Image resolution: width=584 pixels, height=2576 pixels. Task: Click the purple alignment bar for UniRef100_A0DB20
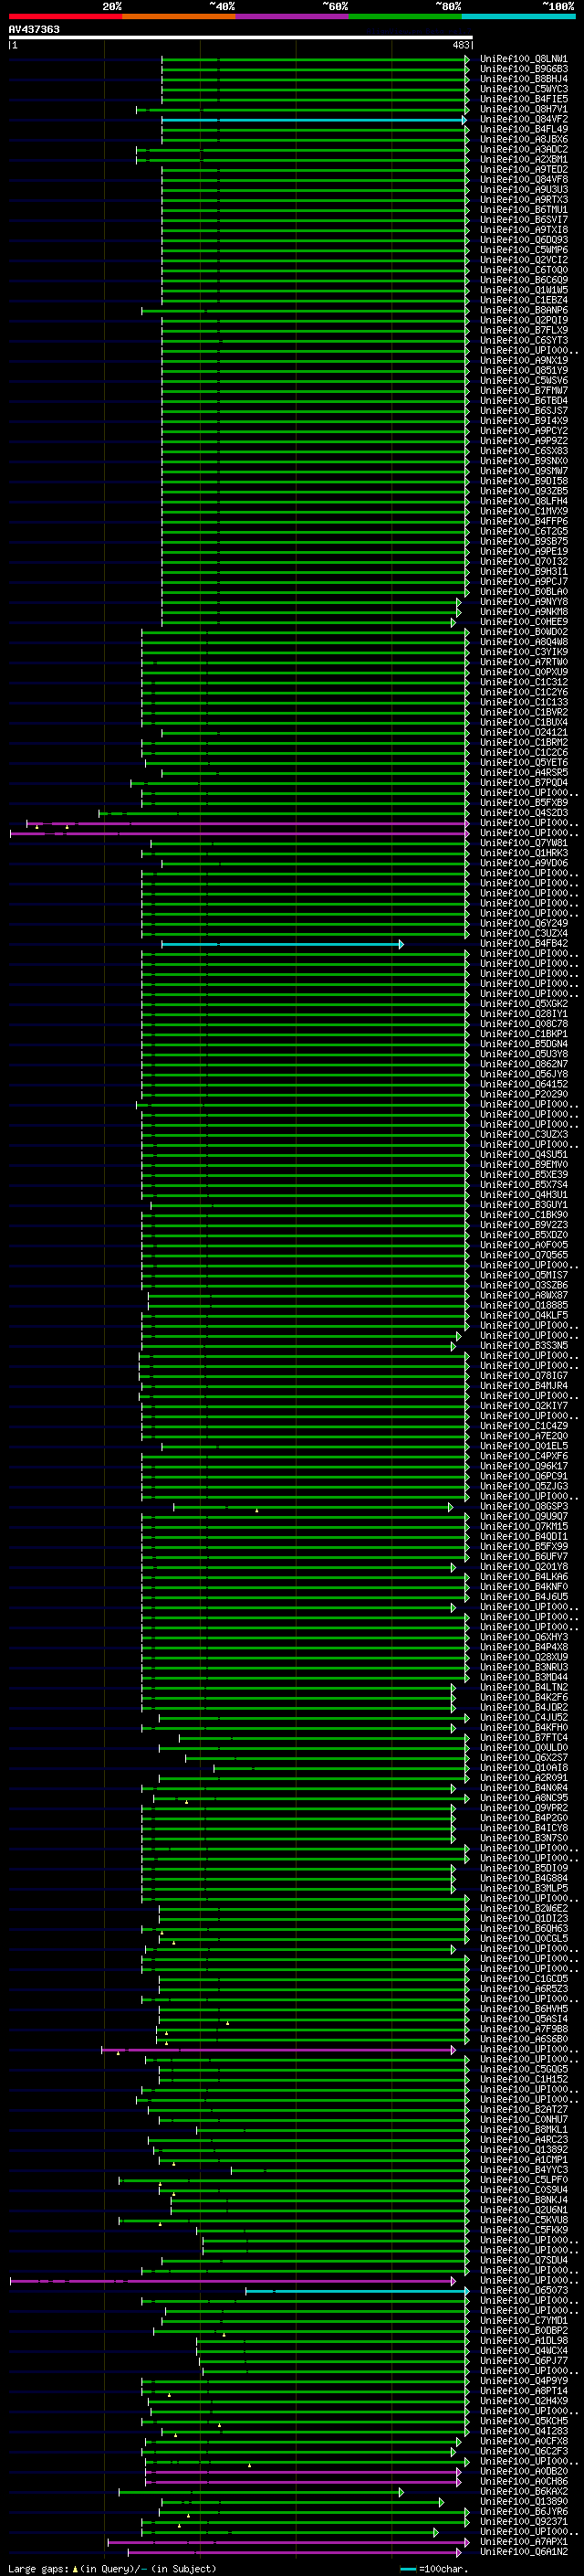(304, 2472)
